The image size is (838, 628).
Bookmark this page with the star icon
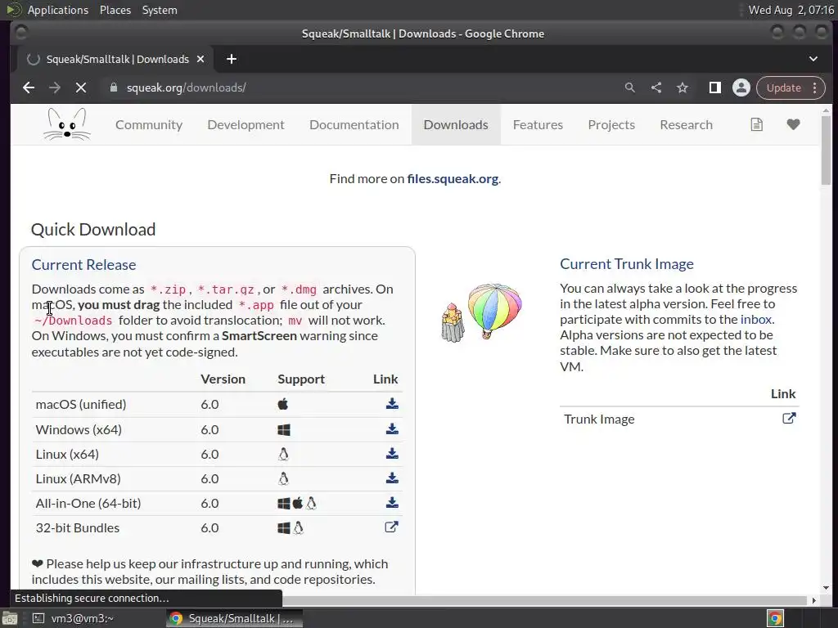(x=683, y=87)
